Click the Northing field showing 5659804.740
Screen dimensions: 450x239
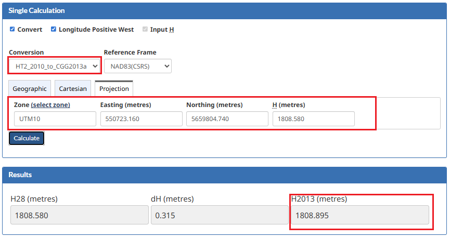[x=227, y=119]
